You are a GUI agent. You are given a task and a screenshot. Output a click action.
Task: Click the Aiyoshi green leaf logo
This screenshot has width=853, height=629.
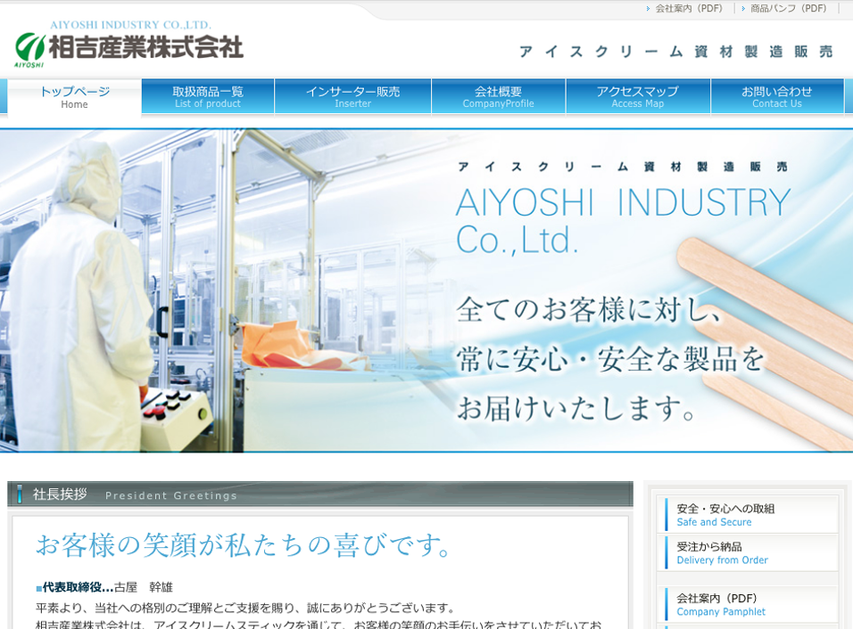point(30,49)
